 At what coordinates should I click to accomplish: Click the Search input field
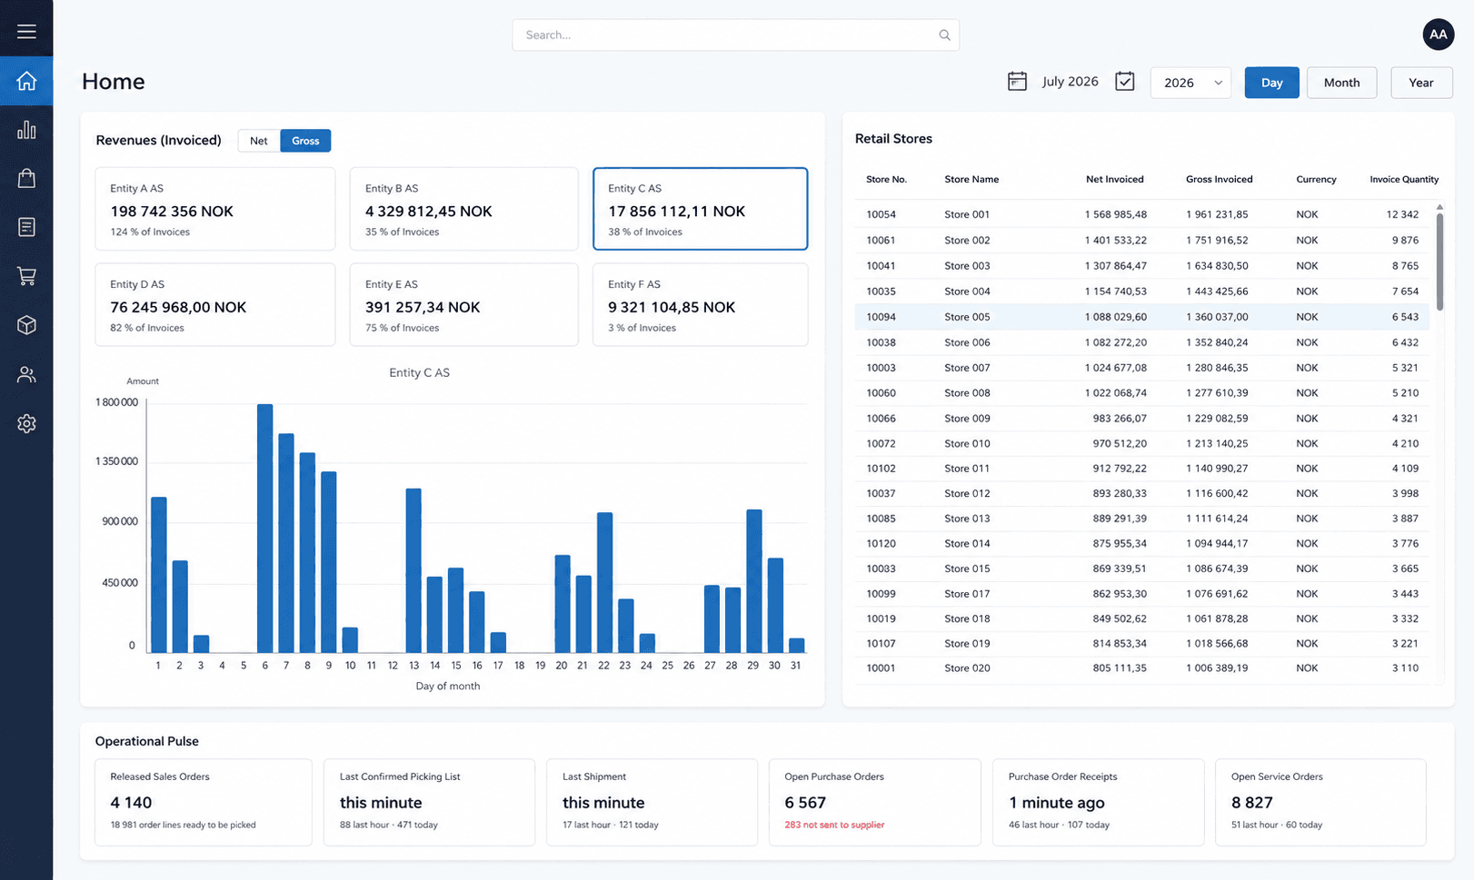[735, 35]
